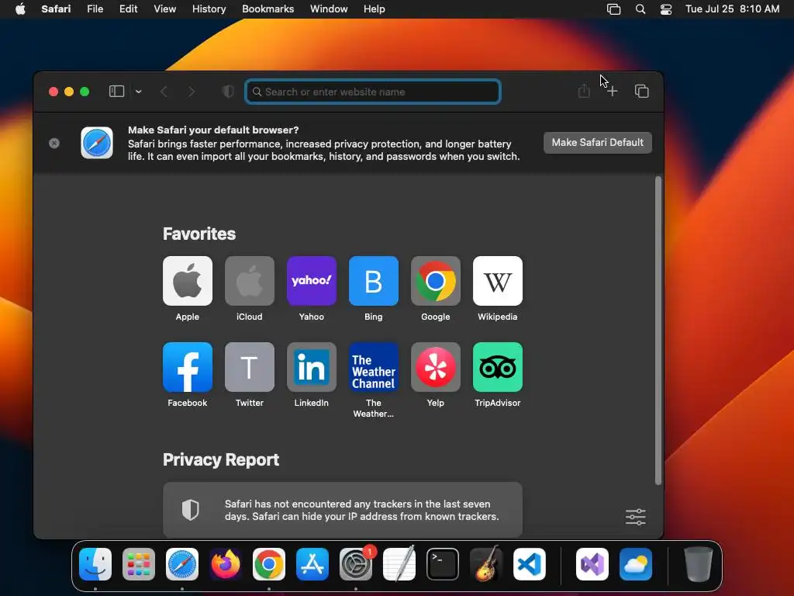This screenshot has height=596, width=794.
Task: Open the Weather app in the dock
Action: coord(636,564)
